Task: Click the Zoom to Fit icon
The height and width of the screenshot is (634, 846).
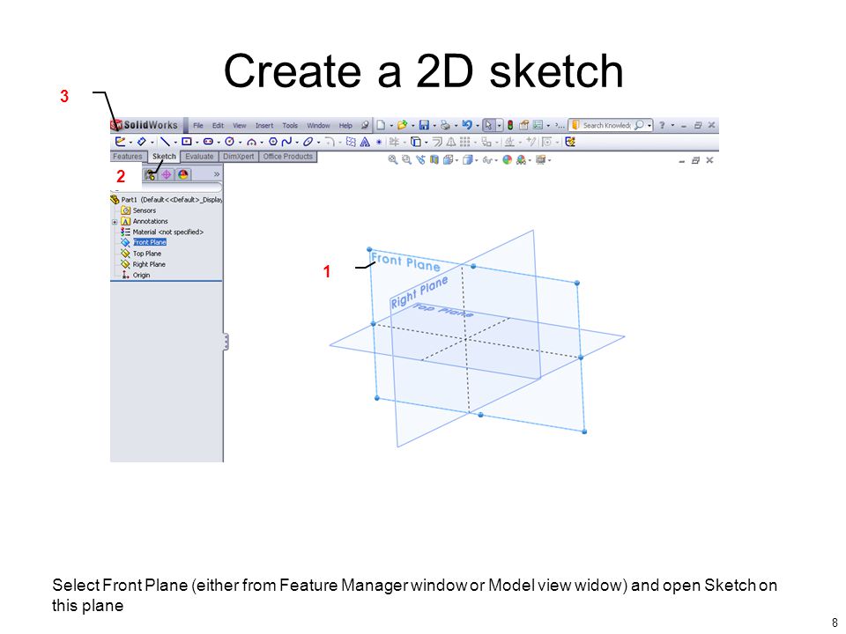Action: point(393,159)
